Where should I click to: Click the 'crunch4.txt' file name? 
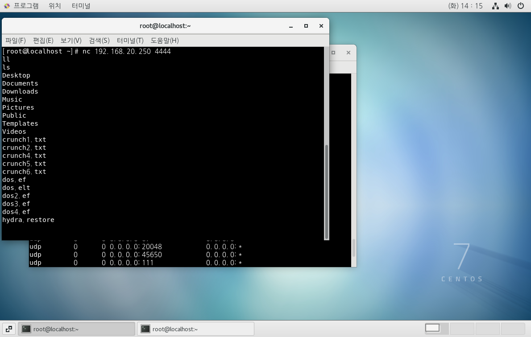25,156
